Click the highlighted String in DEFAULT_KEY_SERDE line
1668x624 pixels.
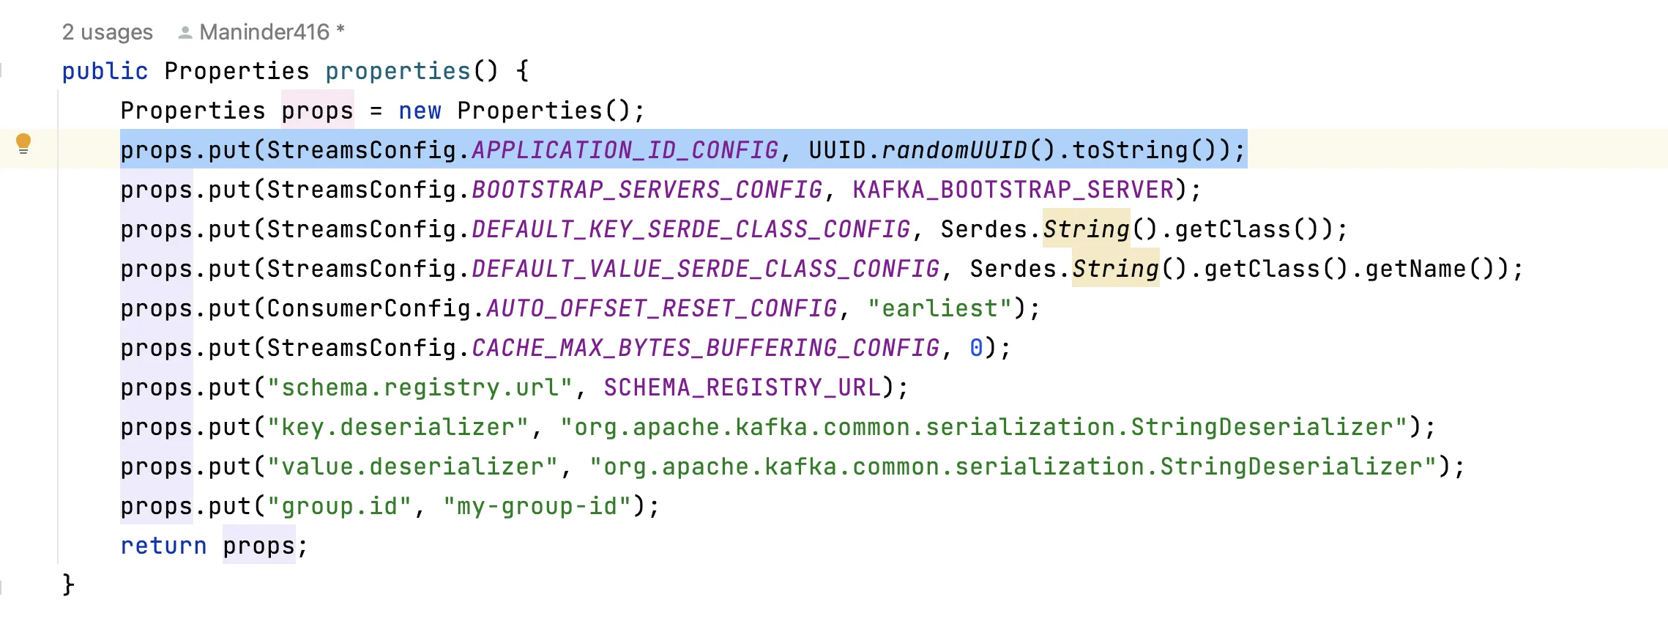point(1087,229)
